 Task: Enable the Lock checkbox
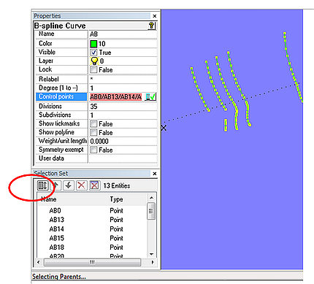coord(93,70)
